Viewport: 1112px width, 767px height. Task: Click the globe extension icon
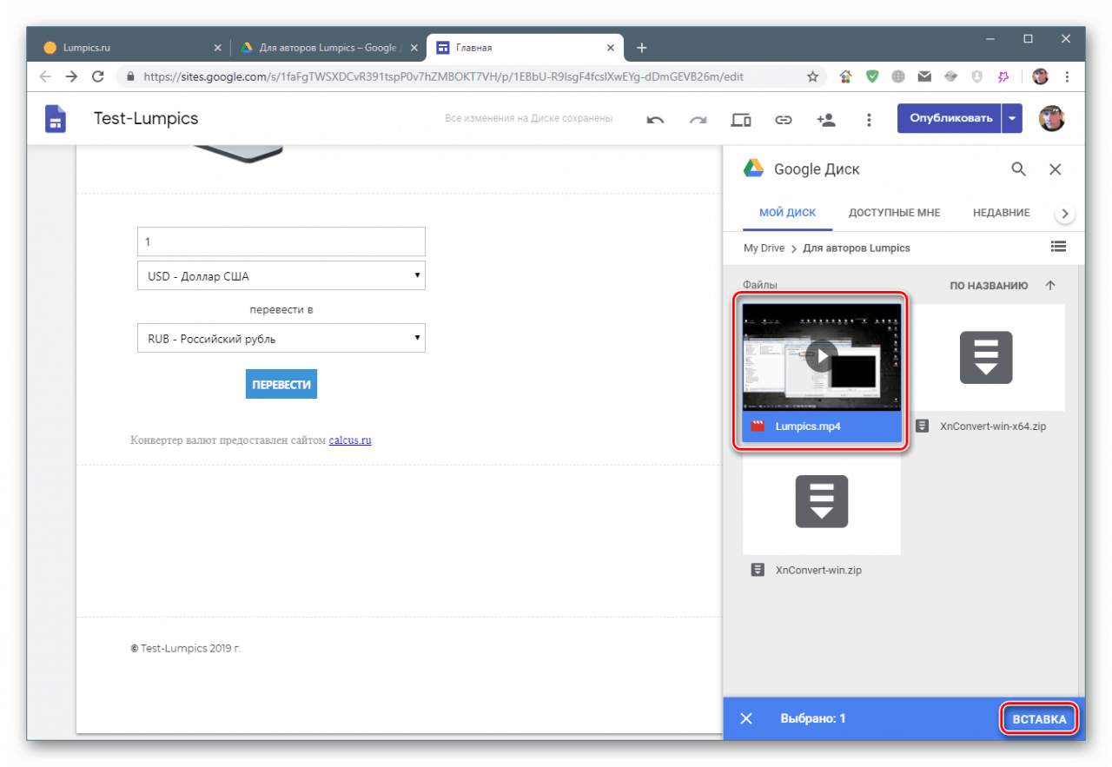(898, 76)
